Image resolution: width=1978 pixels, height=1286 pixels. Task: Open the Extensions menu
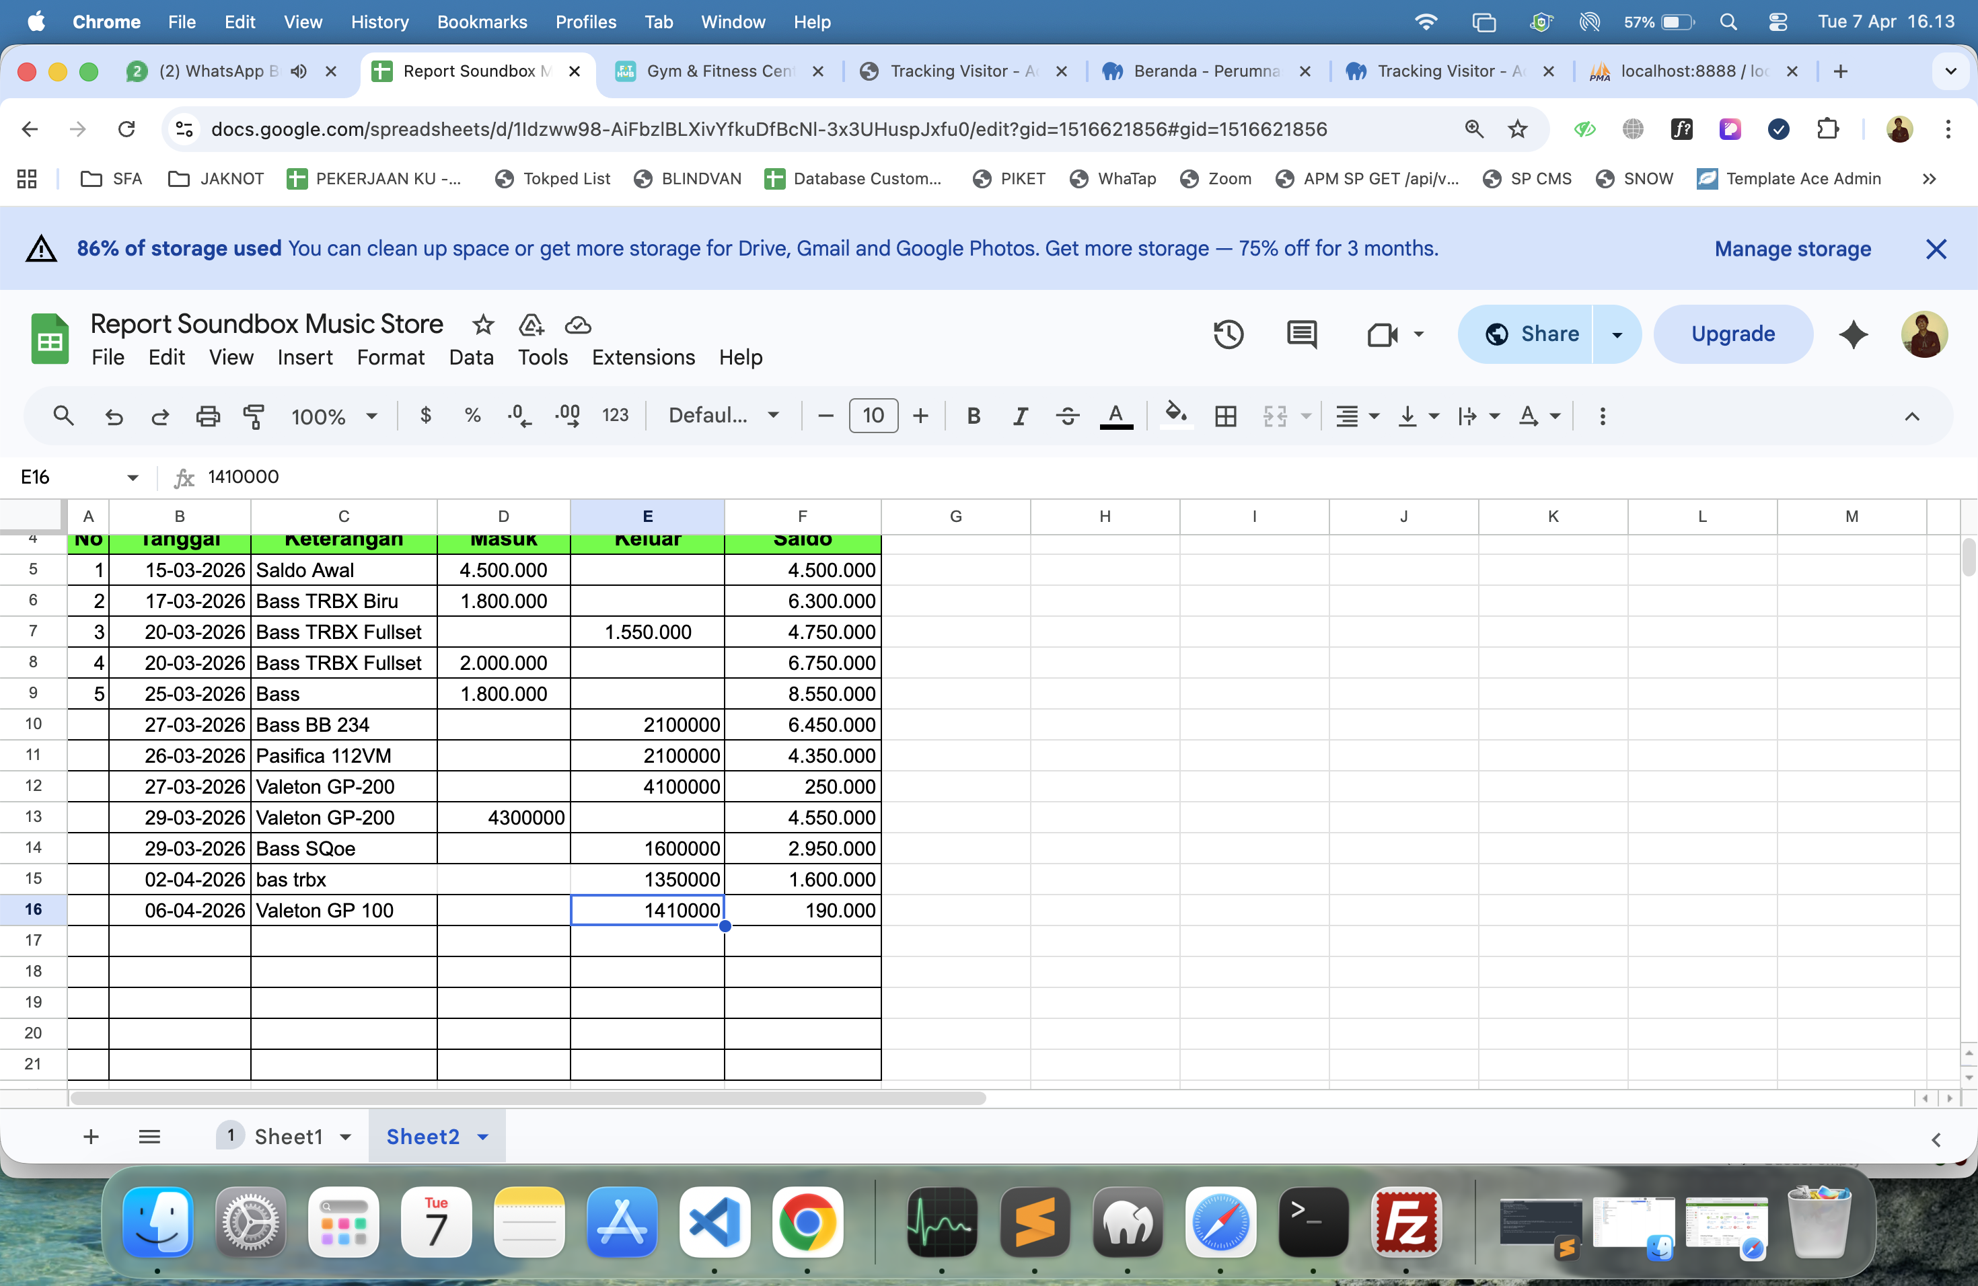click(x=643, y=357)
